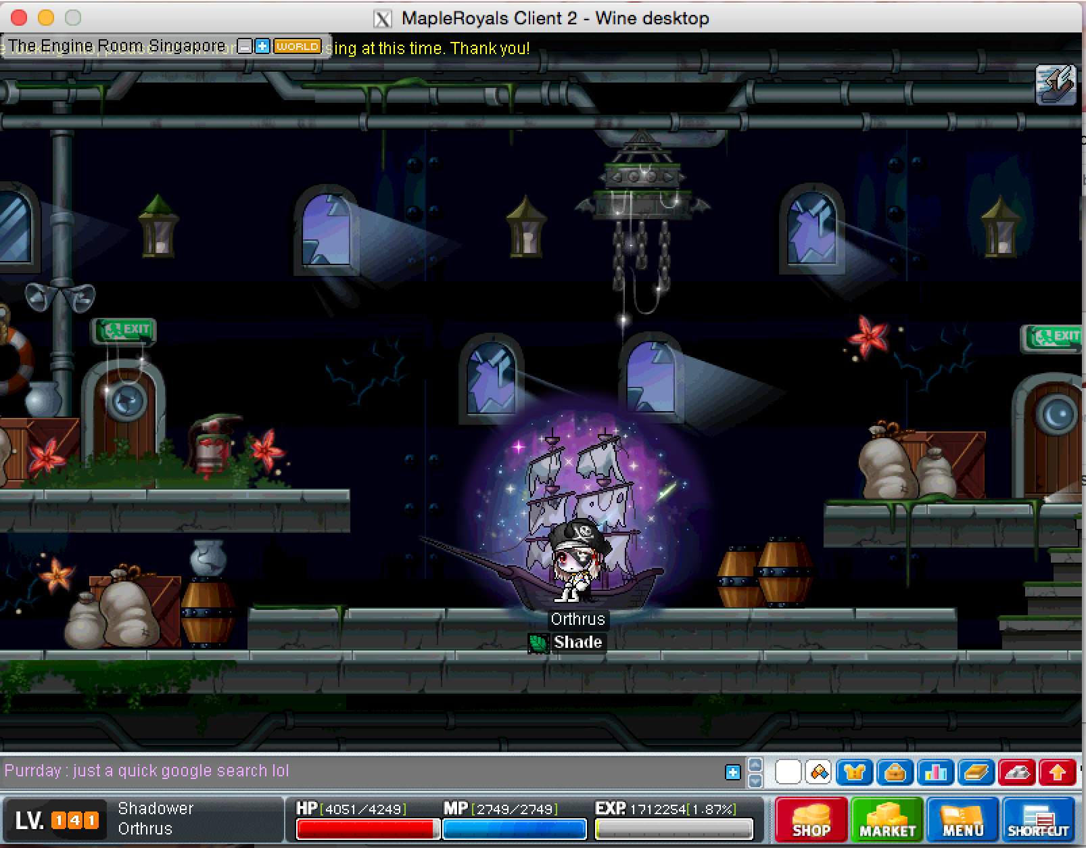This screenshot has width=1086, height=848.
Task: Expand the minimap with plus button
Action: [262, 47]
